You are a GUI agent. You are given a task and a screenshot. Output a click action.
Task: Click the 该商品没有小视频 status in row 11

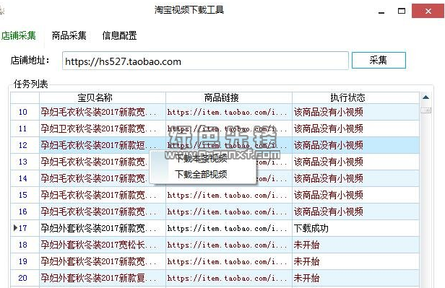click(x=329, y=128)
